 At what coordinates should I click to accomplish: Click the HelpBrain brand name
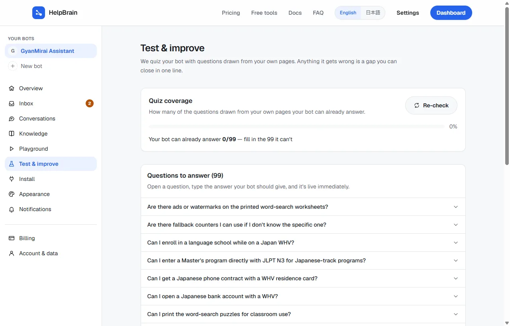(x=63, y=13)
